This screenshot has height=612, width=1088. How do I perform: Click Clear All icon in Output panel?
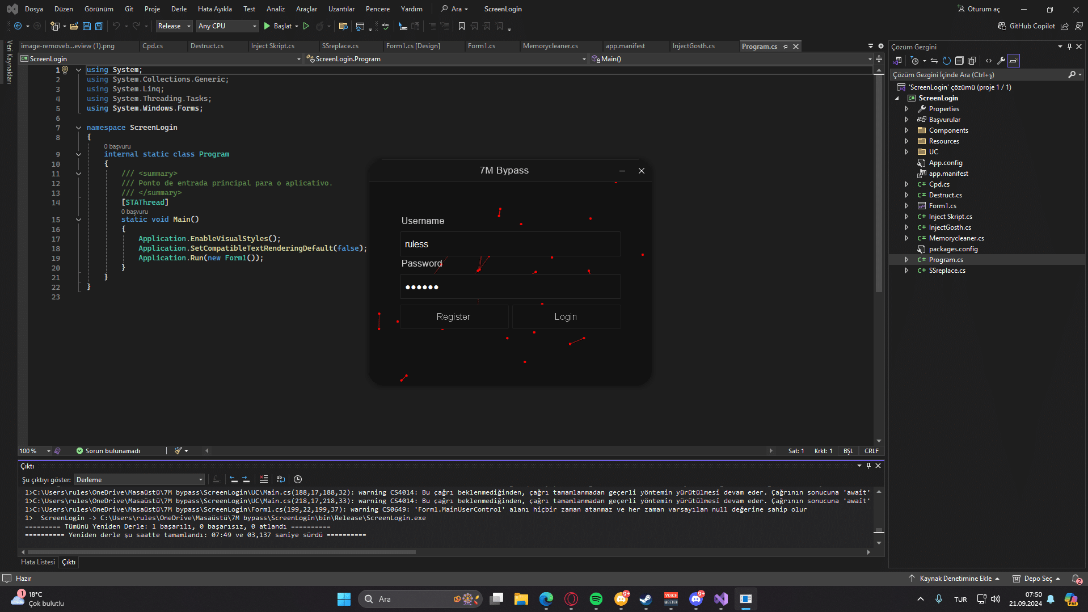coord(264,480)
